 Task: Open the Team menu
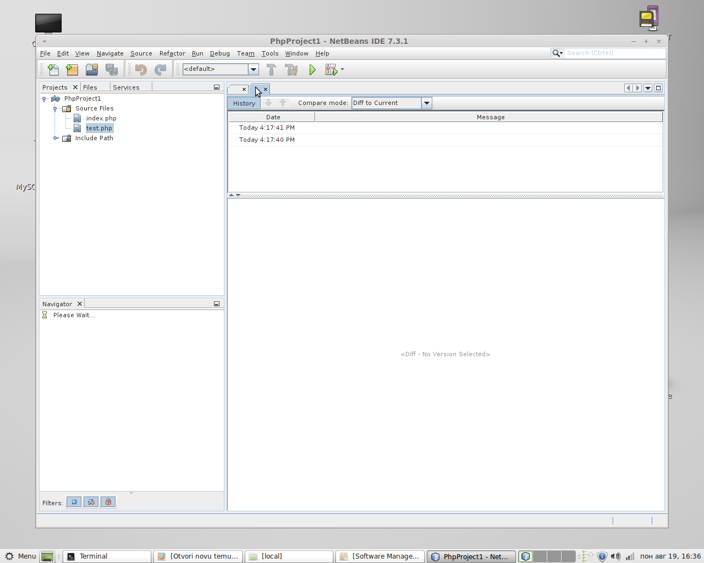pos(246,53)
